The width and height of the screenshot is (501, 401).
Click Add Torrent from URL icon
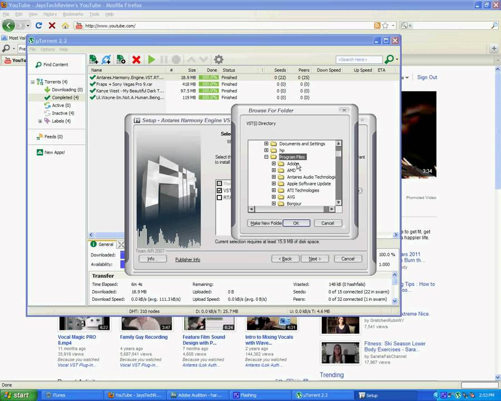(x=106, y=60)
